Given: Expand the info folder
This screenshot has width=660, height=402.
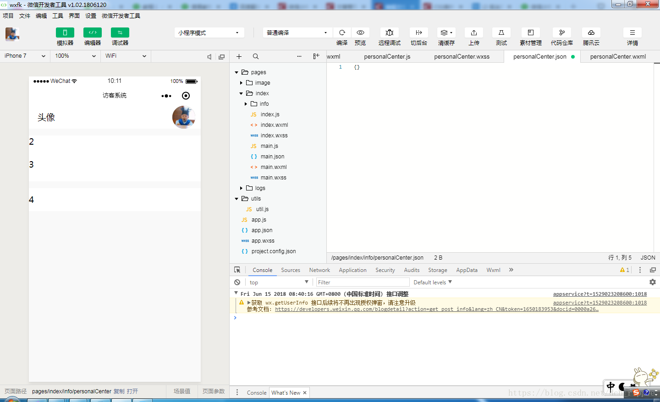Looking at the screenshot, I should click(246, 104).
